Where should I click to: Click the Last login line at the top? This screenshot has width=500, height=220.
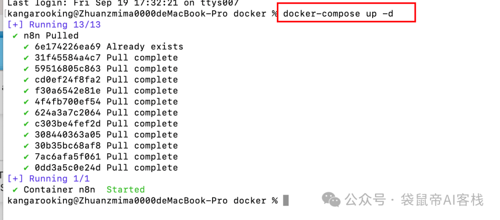pos(123,3)
